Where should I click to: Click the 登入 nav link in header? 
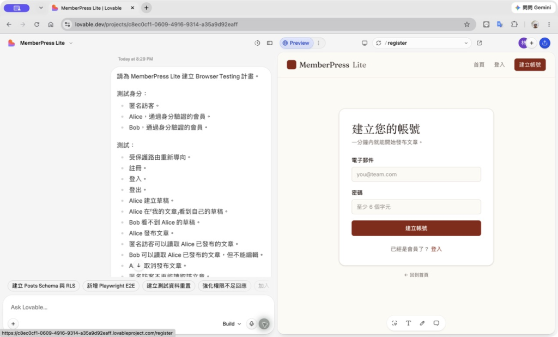click(499, 65)
